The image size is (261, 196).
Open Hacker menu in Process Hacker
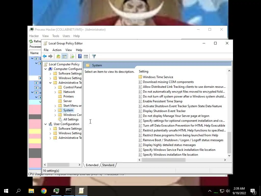click(x=34, y=36)
